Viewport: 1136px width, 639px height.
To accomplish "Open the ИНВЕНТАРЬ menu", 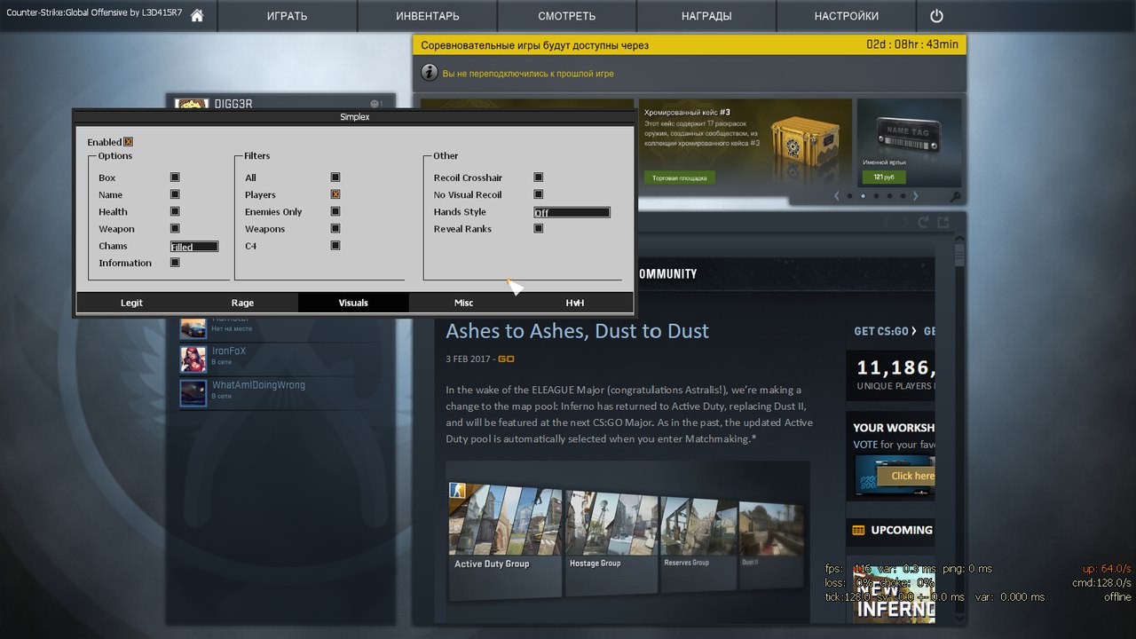I will 428,16.
